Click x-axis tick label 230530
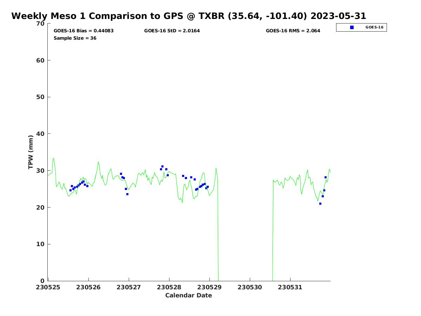The width and height of the screenshot is (421, 316). pos(250,287)
